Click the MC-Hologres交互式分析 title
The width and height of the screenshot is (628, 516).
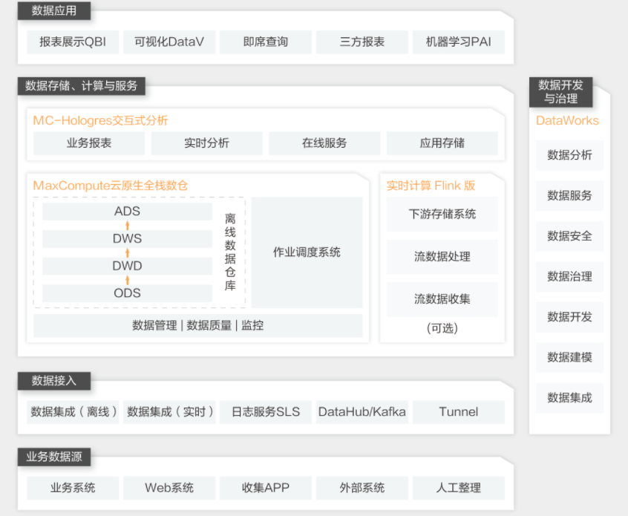click(100, 120)
